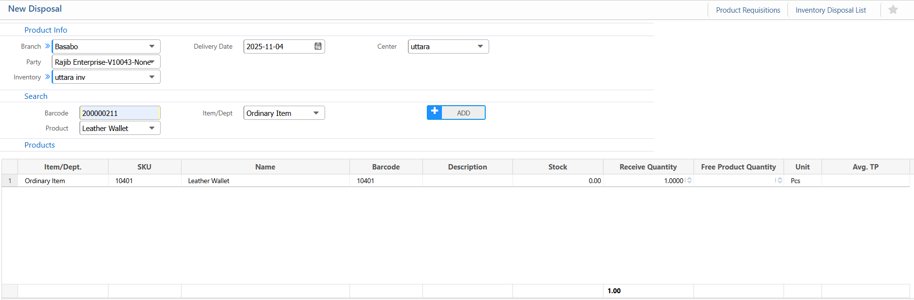Expand the Branch dropdown showing Basabo
This screenshot has height=300, width=914.
(x=152, y=47)
